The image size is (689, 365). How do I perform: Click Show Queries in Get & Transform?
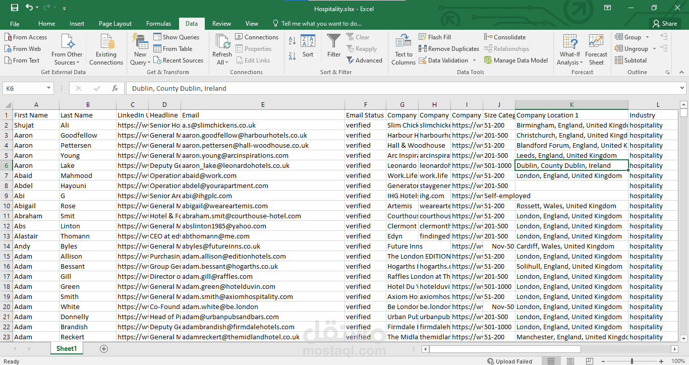[x=177, y=37]
